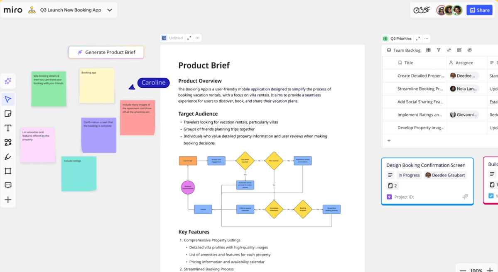Select the yellow Booking app sticky note
Image resolution: width=498 pixels, height=272 pixels.
point(96,86)
